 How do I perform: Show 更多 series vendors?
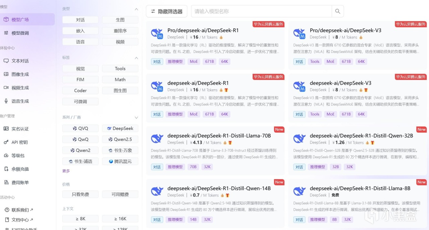(66, 171)
